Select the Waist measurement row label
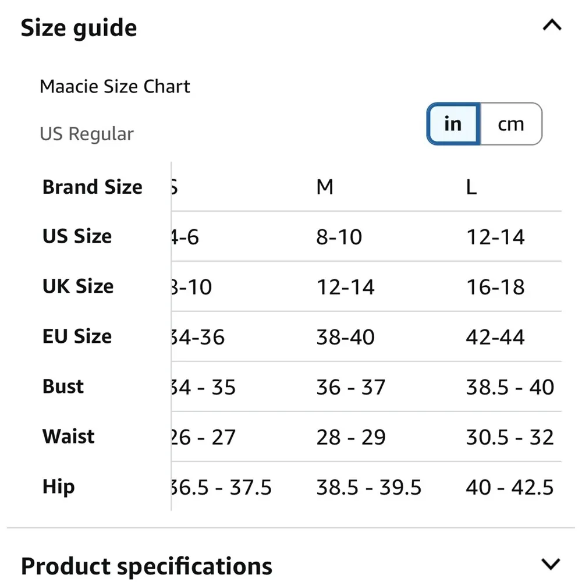Image resolution: width=582 pixels, height=582 pixels. tap(68, 436)
